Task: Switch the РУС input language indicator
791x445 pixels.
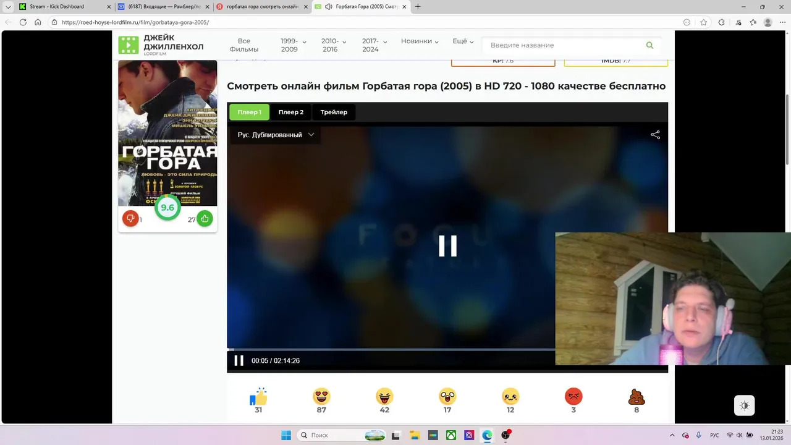Action: [x=714, y=435]
